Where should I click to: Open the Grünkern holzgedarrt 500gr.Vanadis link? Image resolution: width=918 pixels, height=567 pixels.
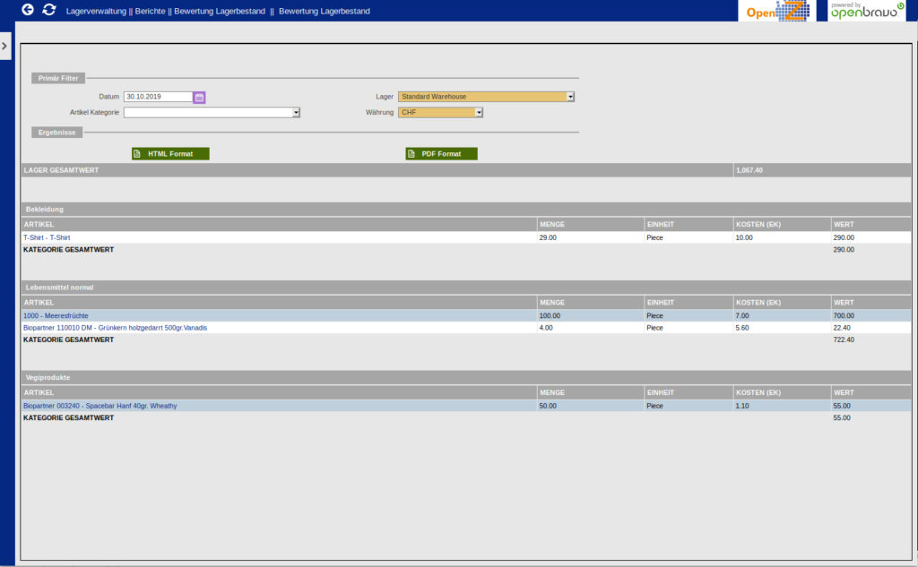tap(116, 328)
